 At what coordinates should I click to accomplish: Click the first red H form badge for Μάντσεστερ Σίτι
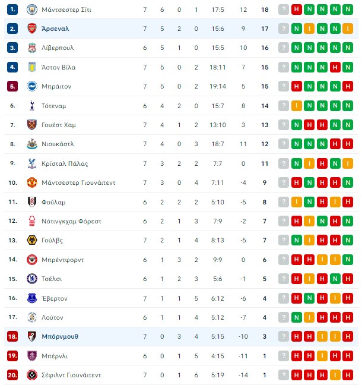tap(297, 10)
